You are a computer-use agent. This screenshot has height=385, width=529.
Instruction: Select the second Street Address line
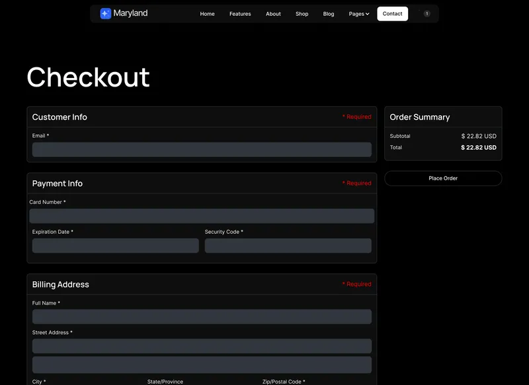pyautogui.click(x=202, y=364)
